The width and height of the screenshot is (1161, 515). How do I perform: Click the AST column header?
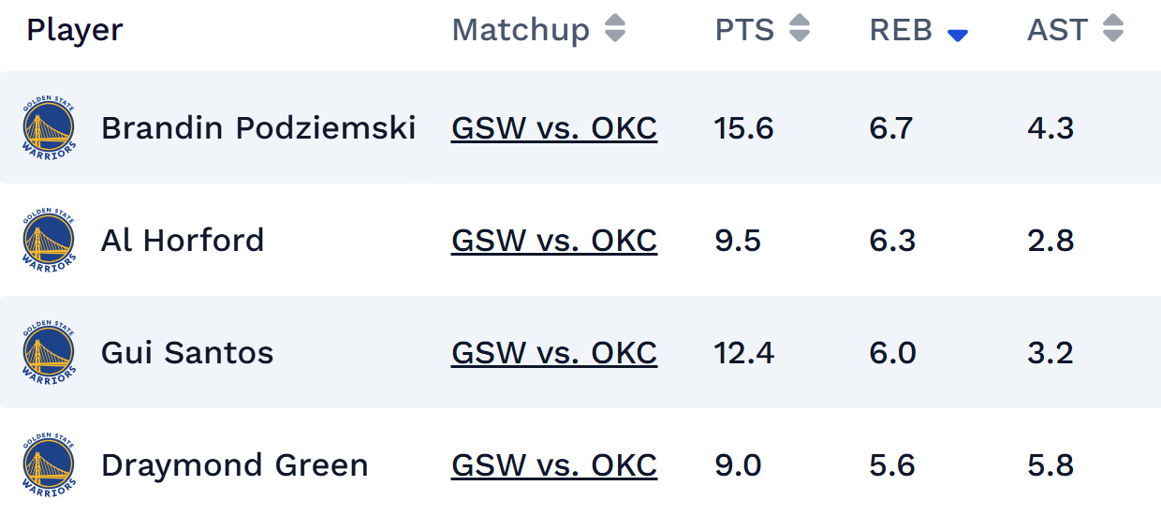[1057, 30]
